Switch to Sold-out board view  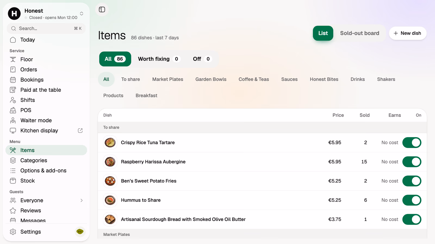point(359,33)
